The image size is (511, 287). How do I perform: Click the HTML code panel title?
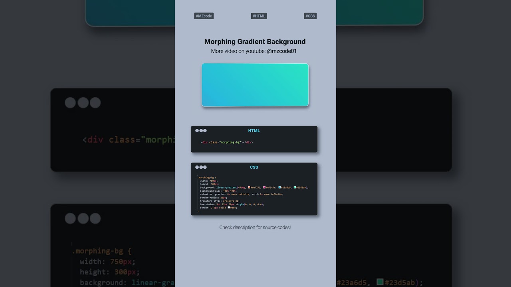coord(254,131)
